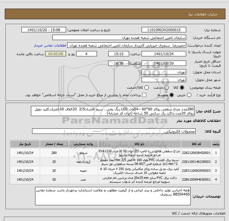The height and width of the screenshot is (221, 229).
Task: Click the تاریخ نیاز column header
Action: 25,144
